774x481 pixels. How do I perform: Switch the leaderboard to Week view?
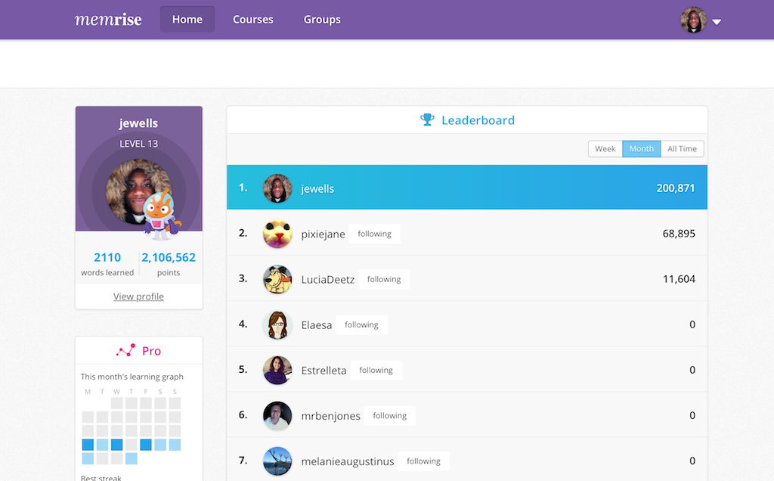click(x=605, y=148)
